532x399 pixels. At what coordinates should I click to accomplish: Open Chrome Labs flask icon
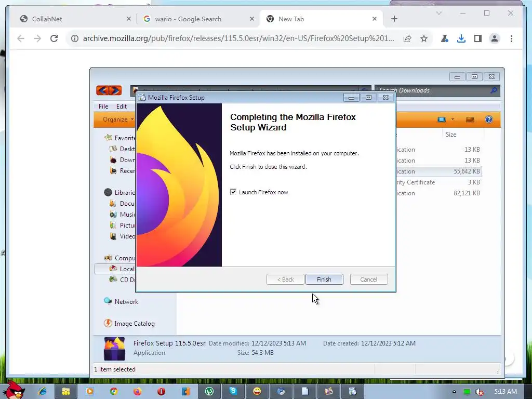444,38
